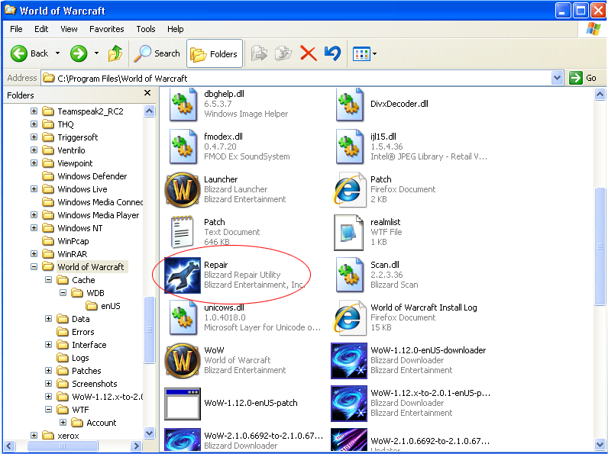Viewport: 608px width, 454px height.
Task: Open the View menu
Action: point(69,29)
